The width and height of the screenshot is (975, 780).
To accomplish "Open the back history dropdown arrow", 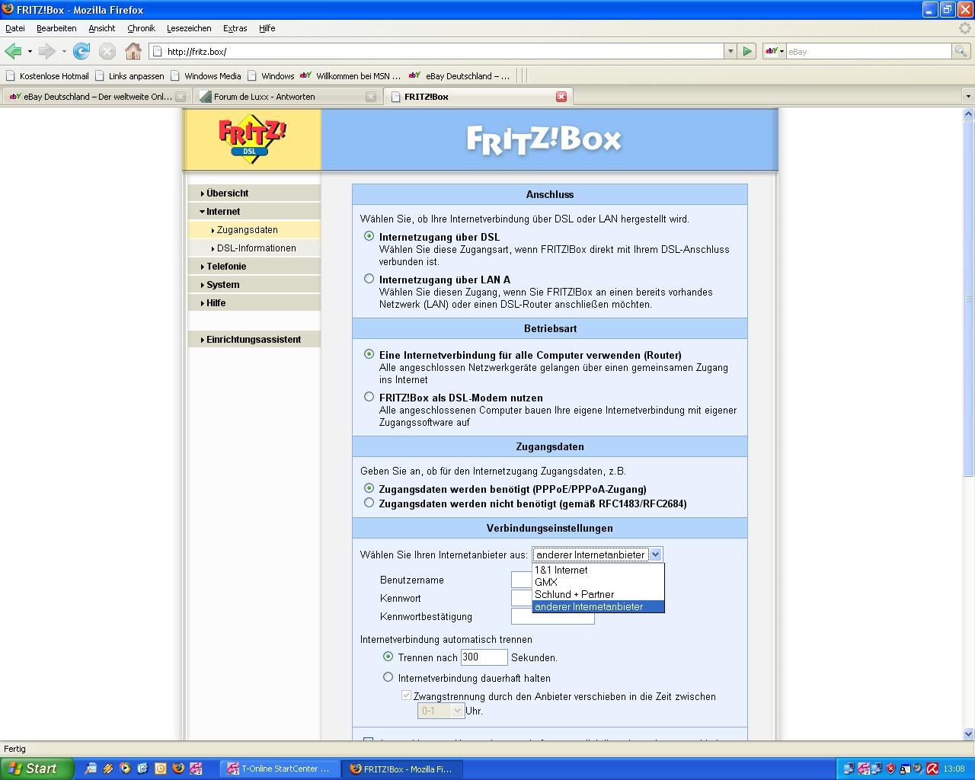I will click(x=30, y=51).
